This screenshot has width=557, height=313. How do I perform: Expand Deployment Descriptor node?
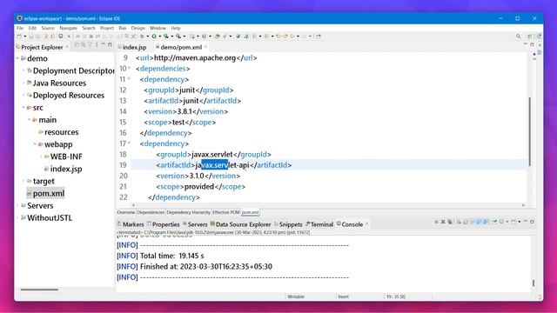[x=23, y=70]
